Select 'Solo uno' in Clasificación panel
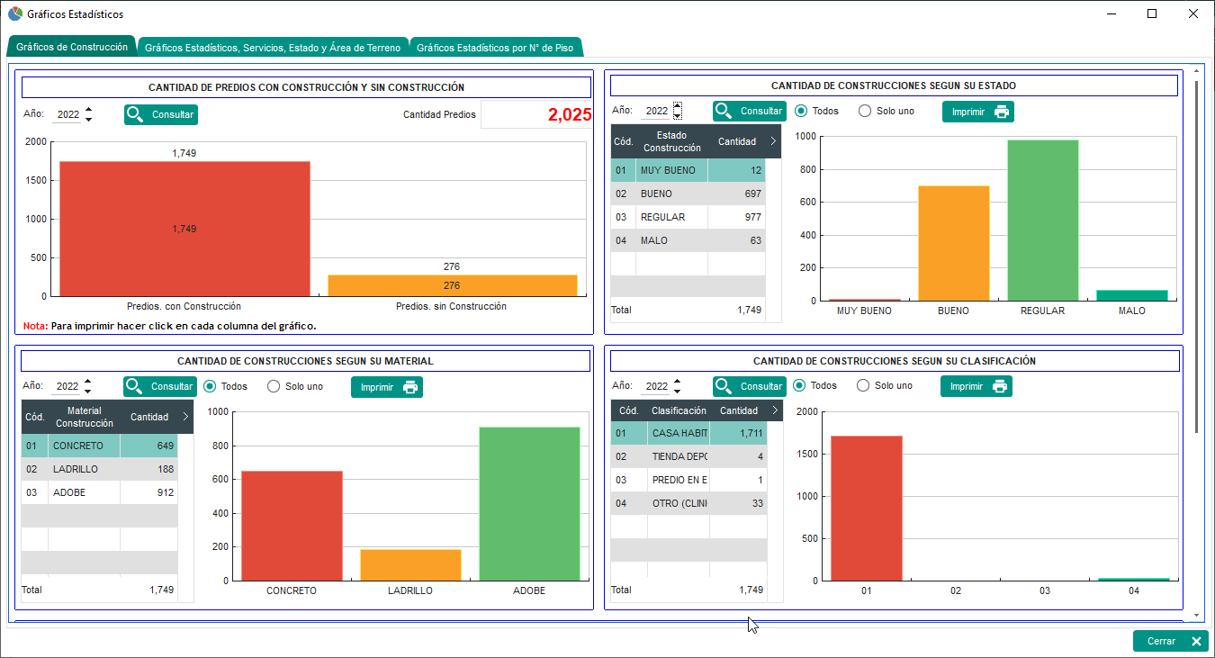The image size is (1215, 658). 863,385
